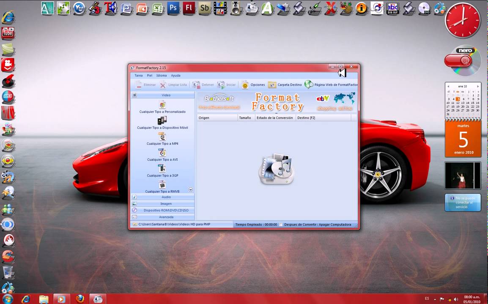Image resolution: width=488 pixels, height=304 pixels.
Task: Launch Photoshop from the top dock
Action: 173,8
